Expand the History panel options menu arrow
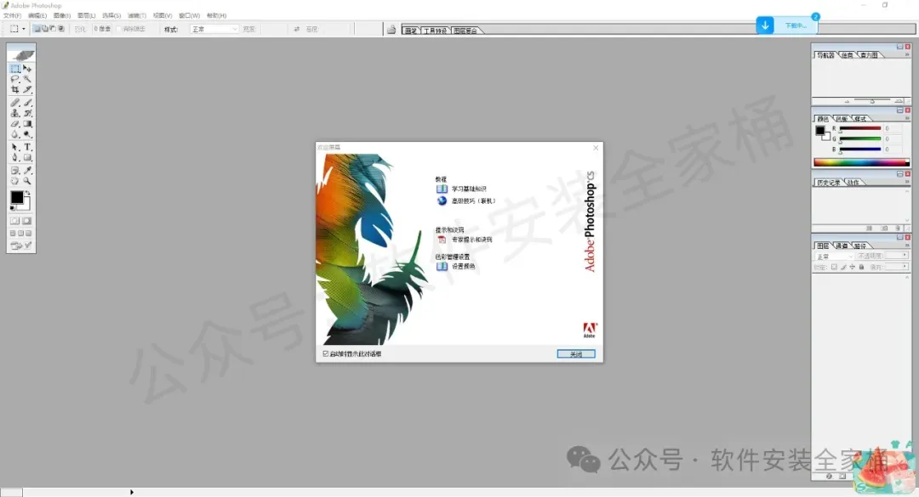 tap(907, 182)
